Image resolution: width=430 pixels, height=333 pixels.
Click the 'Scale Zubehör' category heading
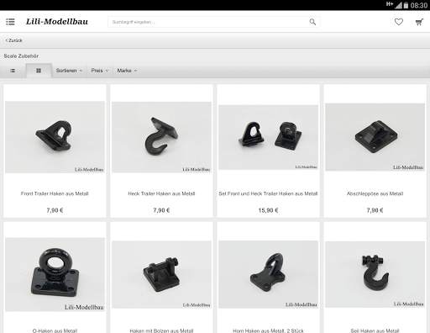click(x=21, y=56)
